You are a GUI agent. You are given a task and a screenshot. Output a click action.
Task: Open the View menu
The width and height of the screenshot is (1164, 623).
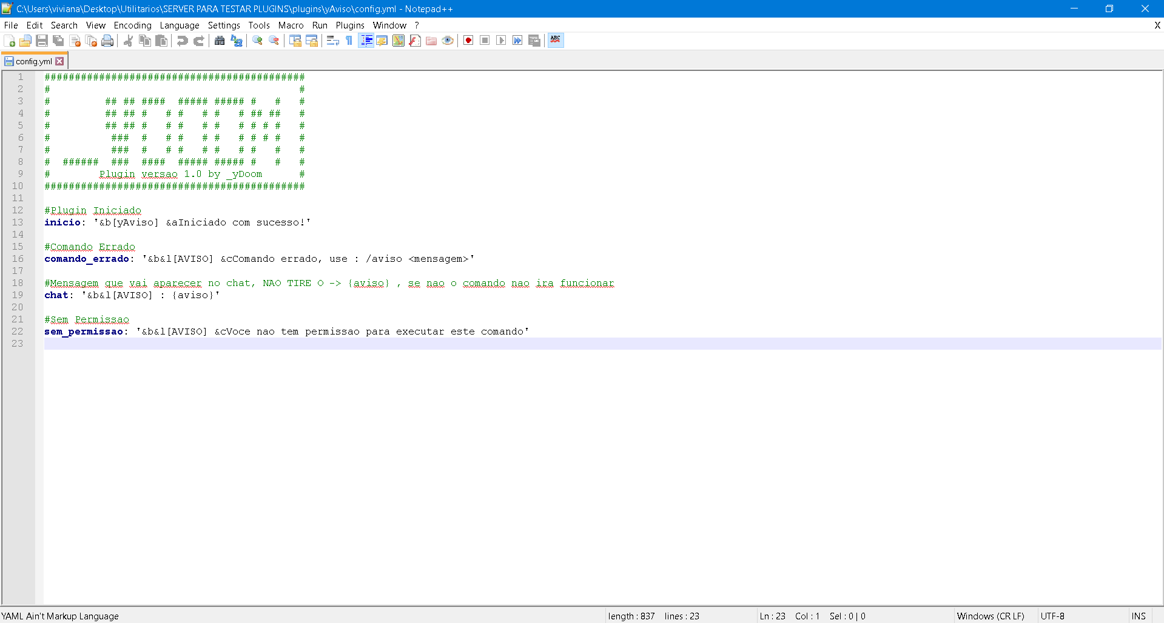(x=96, y=25)
